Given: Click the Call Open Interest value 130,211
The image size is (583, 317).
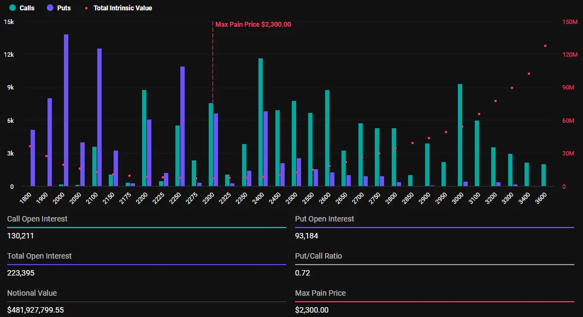Looking at the screenshot, I should pos(20,236).
